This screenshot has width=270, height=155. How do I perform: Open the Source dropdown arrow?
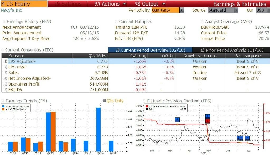coord(236,10)
